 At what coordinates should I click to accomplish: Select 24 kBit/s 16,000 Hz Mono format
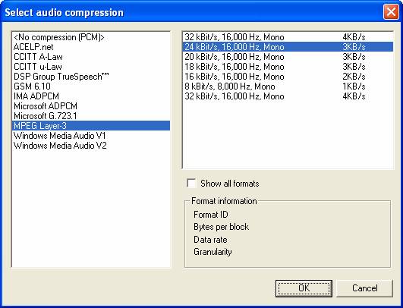[288, 47]
